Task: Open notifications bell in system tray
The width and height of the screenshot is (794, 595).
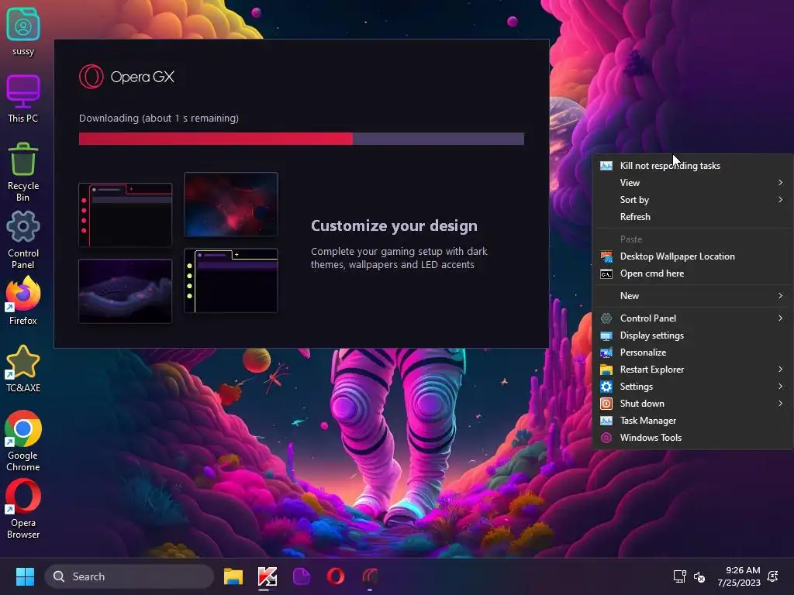Action: (773, 576)
